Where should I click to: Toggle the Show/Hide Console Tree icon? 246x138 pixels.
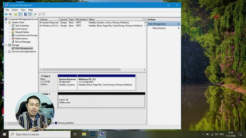tap(20, 15)
